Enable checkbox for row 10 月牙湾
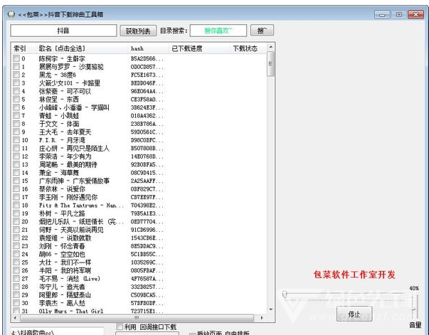This screenshot has width=429, height=335. tap(16, 139)
